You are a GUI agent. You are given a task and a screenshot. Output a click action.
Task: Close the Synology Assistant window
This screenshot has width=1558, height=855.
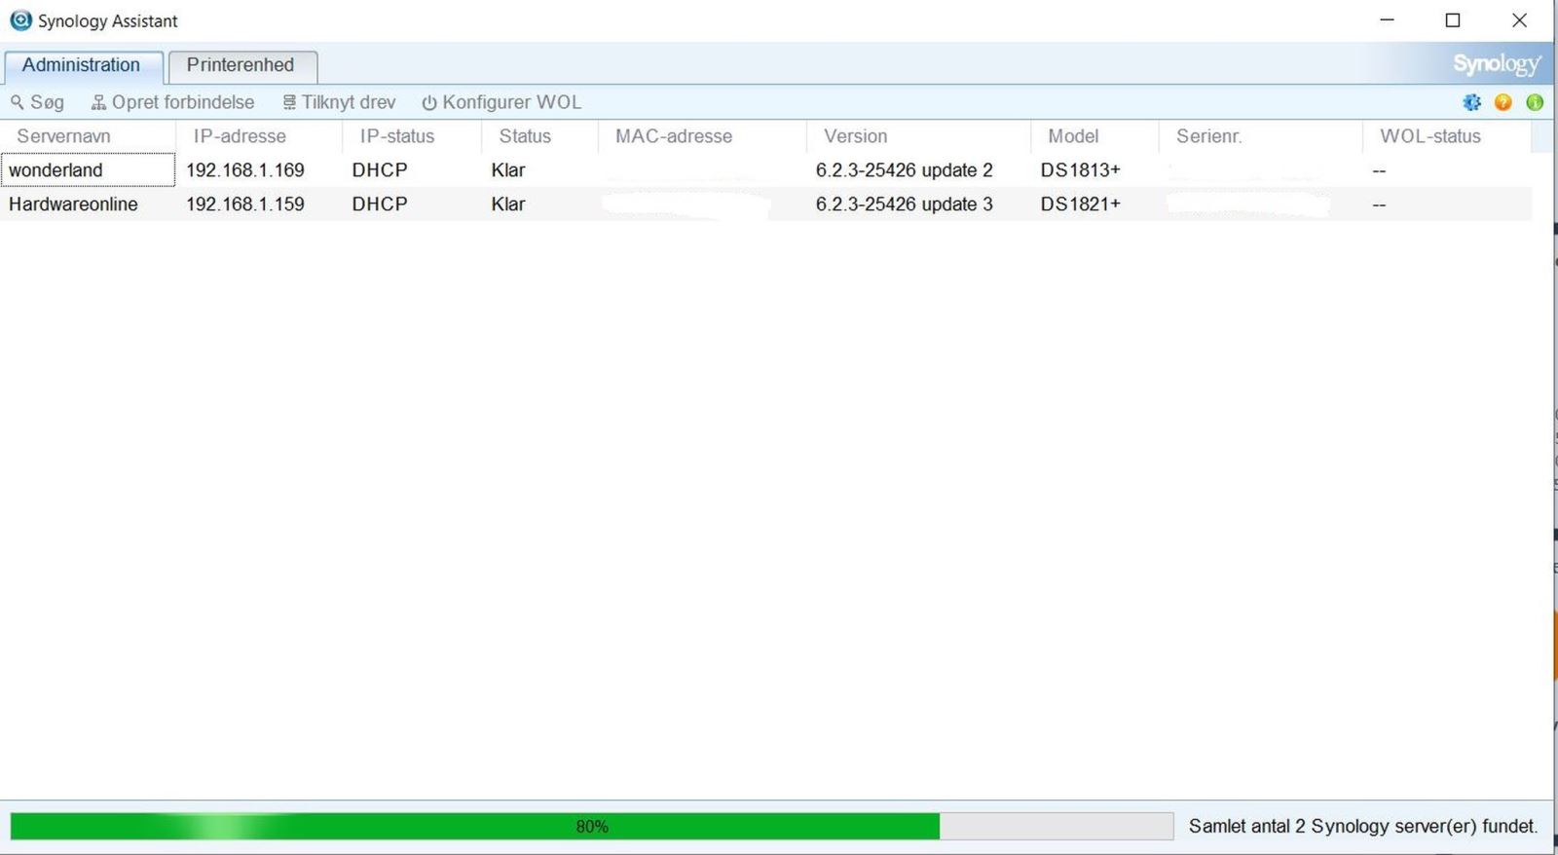tap(1519, 20)
